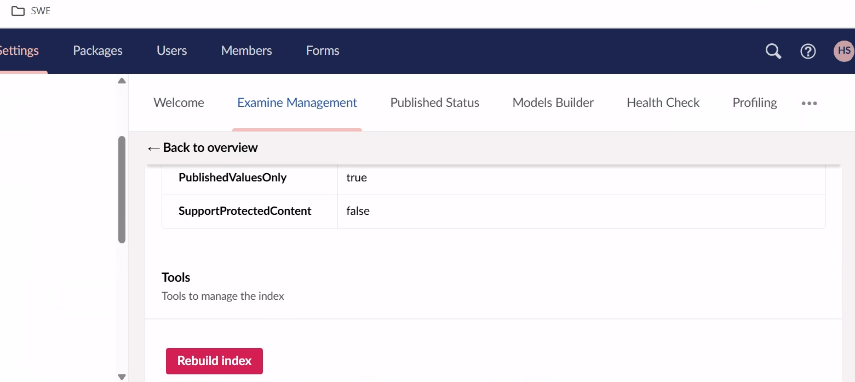This screenshot has height=382, width=855.
Task: Click the Rebuild index button
Action: [x=214, y=361]
